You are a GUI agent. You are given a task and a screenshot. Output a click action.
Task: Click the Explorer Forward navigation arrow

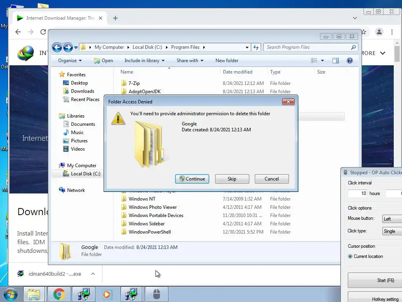coord(68,47)
